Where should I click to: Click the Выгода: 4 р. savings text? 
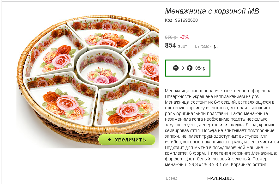tap(206, 46)
